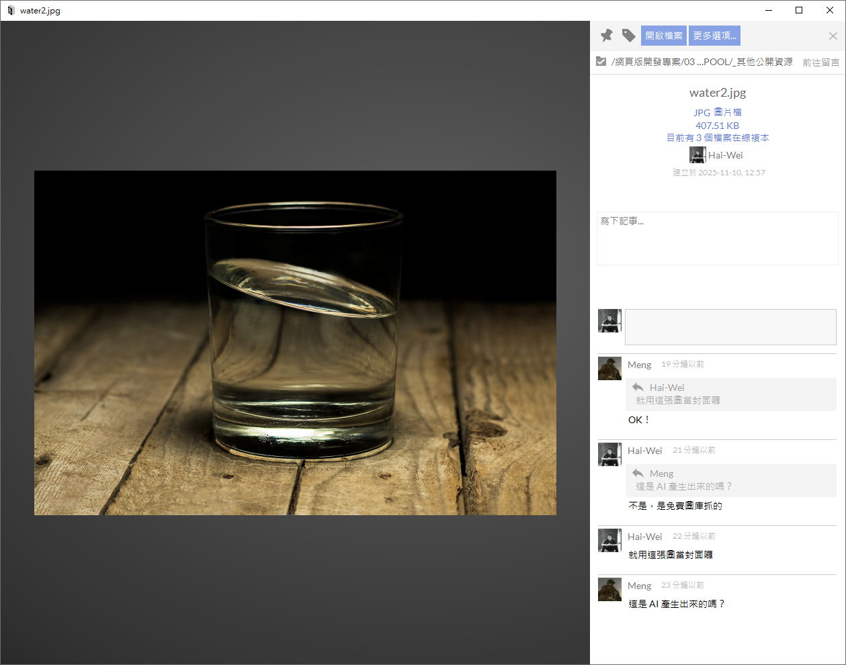Click in the 寫下記事... note field
This screenshot has width=846, height=665.
(x=717, y=238)
